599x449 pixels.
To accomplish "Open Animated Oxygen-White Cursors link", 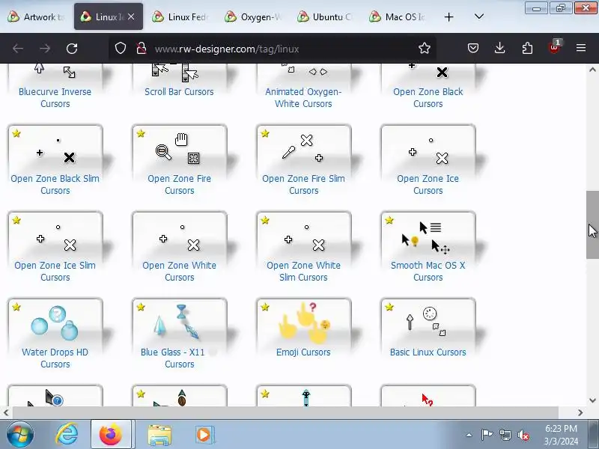I will 303,98.
